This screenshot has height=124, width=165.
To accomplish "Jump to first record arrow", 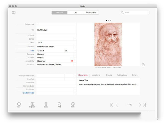I will click(112, 105).
